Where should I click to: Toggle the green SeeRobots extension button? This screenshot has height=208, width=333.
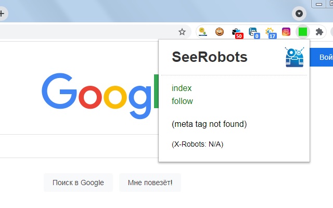302,32
